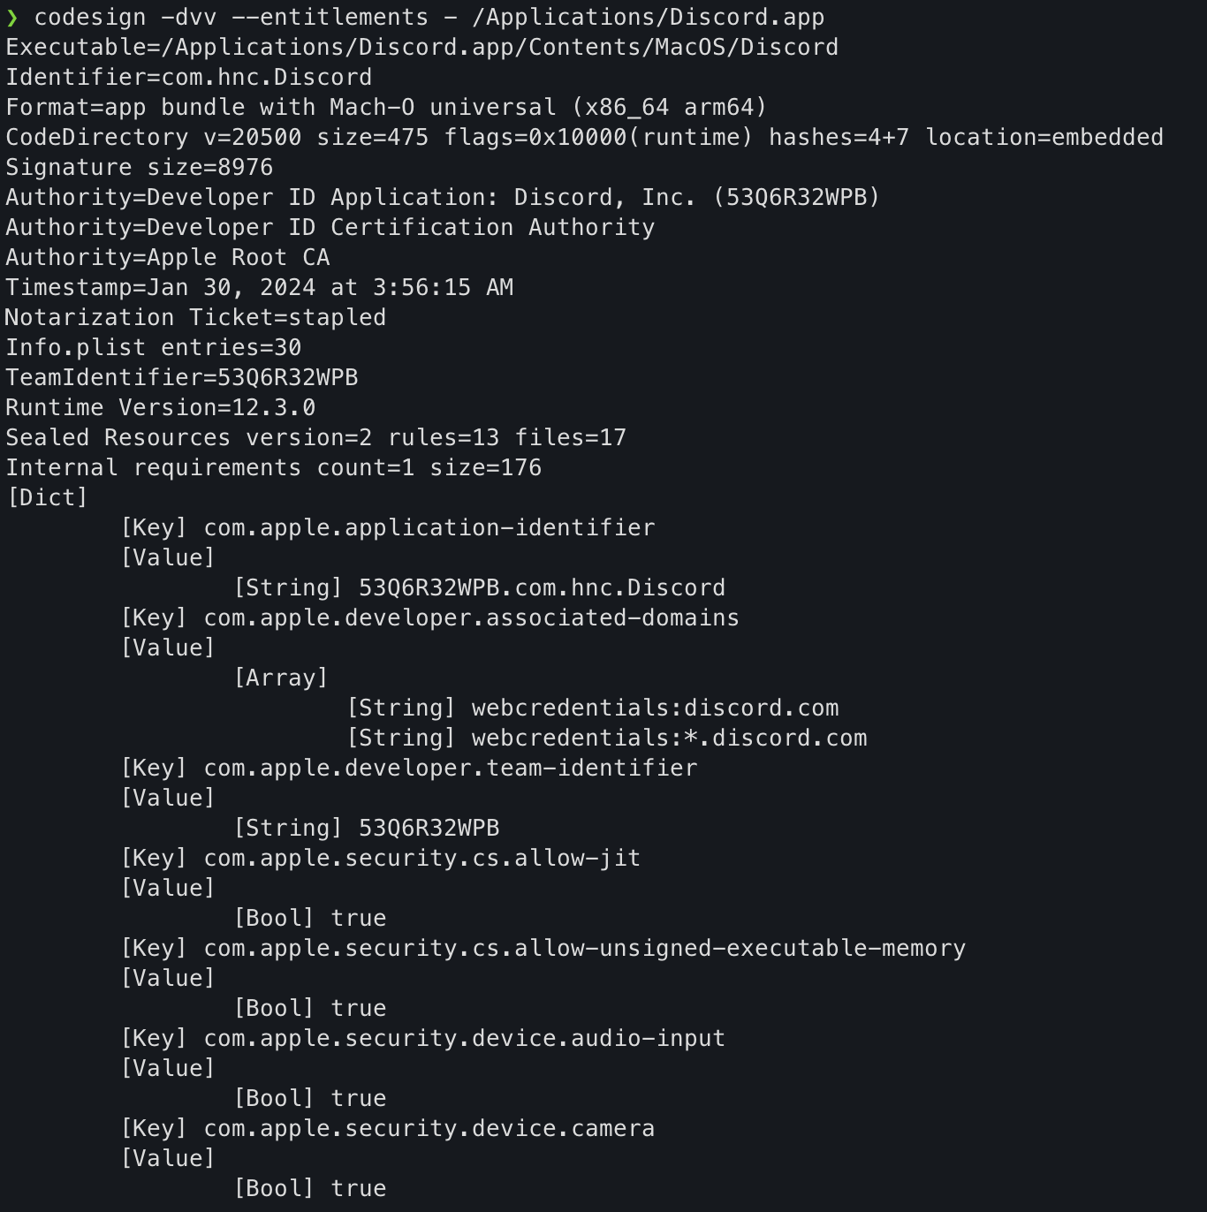Click the Authority=Apple Root CA line
Viewport: 1207px width, 1212px height.
(167, 258)
